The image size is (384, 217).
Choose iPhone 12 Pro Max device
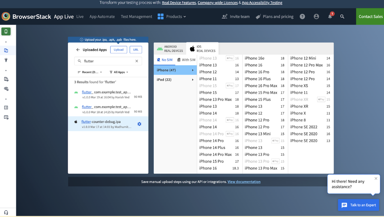(x=310, y=65)
